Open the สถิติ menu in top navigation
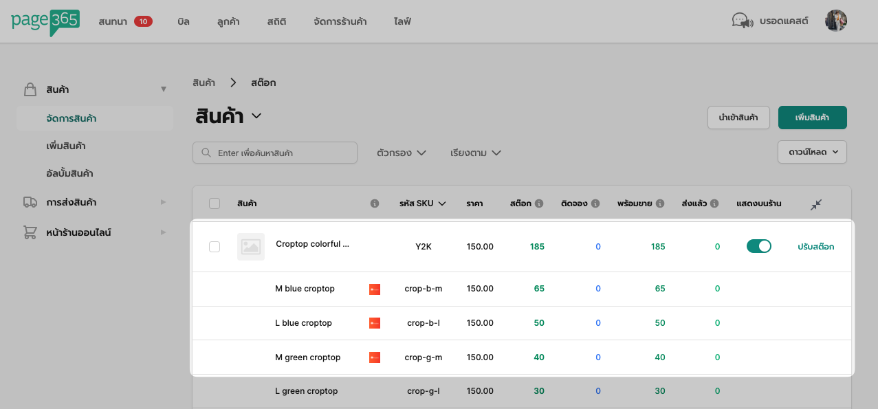 [x=276, y=21]
